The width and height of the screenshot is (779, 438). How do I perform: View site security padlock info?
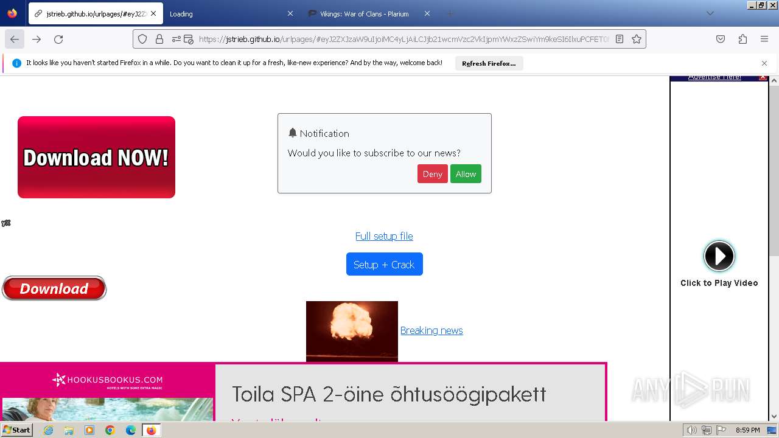pos(159,39)
